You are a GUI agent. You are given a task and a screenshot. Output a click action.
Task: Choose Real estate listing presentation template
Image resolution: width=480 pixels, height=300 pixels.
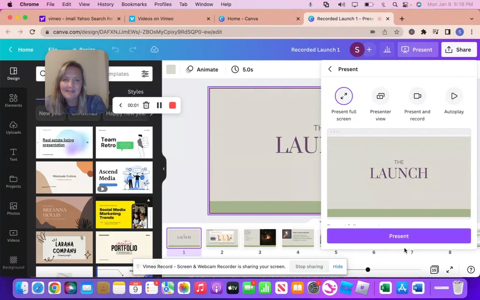click(64, 142)
